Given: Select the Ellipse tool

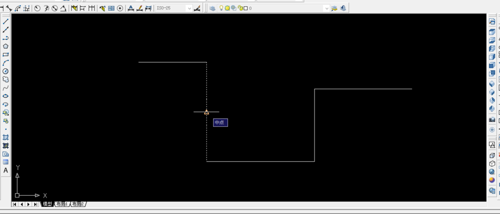Looking at the screenshot, I should tap(5, 96).
